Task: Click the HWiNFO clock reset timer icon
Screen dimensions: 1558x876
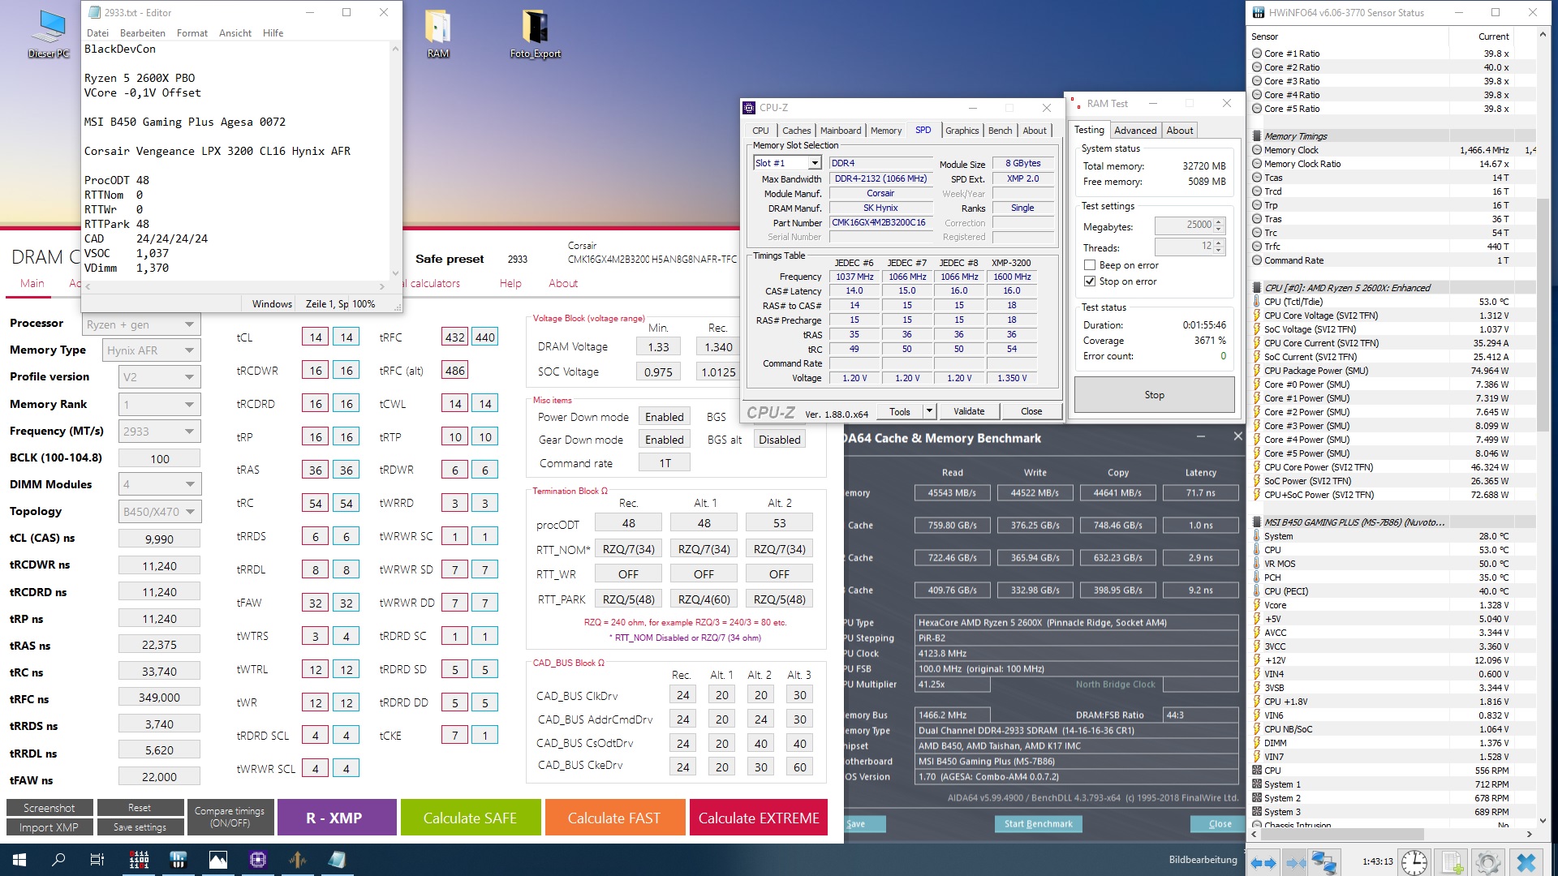Action: coord(1414,862)
